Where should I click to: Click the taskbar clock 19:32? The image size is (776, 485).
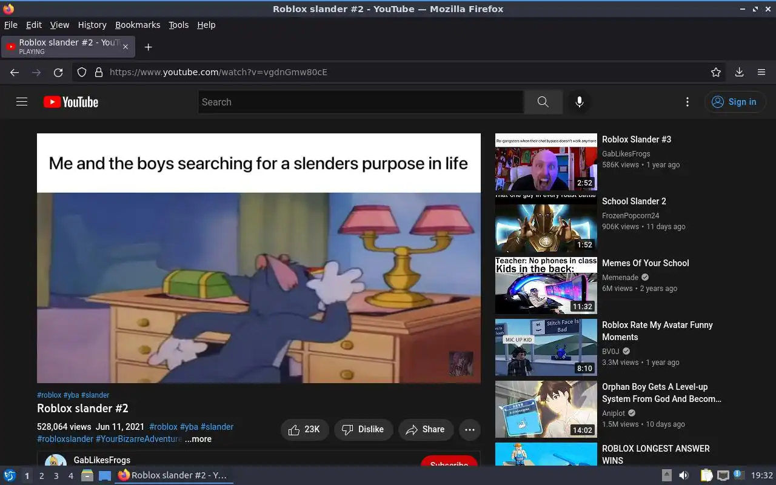coord(761,475)
